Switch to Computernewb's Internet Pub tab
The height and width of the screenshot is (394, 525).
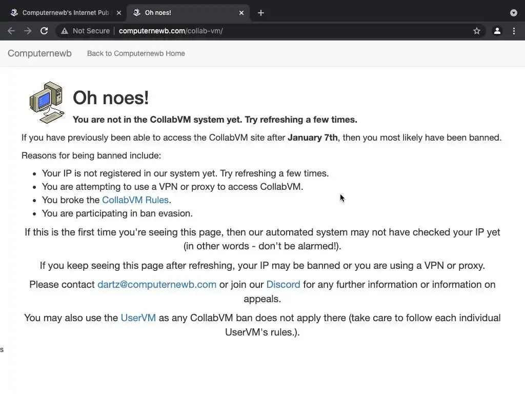[65, 13]
